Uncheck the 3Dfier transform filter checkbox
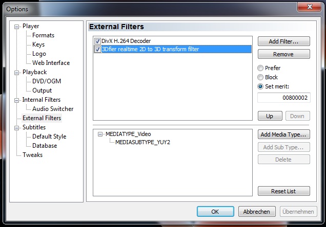This screenshot has height=227, width=326. [97, 50]
